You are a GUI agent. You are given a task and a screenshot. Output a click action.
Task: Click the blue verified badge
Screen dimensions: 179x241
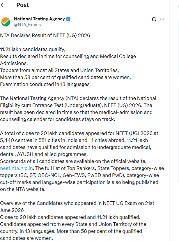pyautogui.click(x=68, y=19)
